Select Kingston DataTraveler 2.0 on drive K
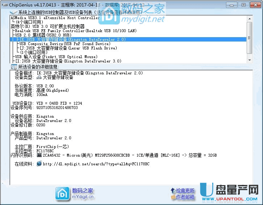This screenshot has width=263, height=205. tap(72, 39)
